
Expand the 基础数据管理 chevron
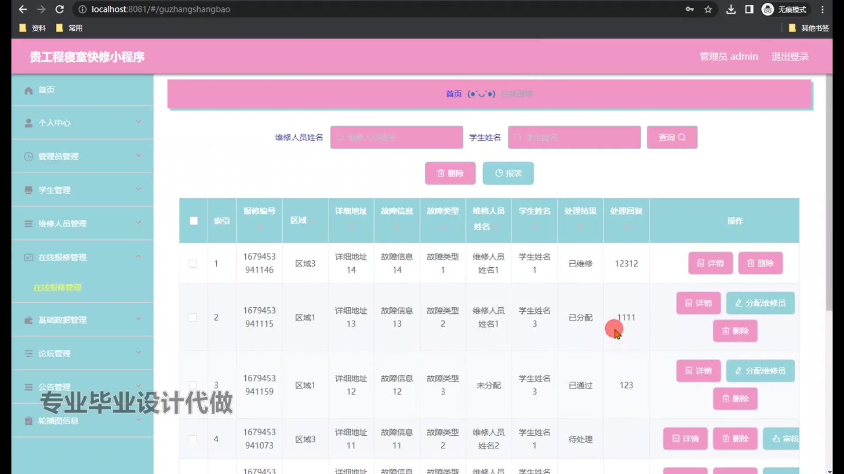tap(138, 319)
